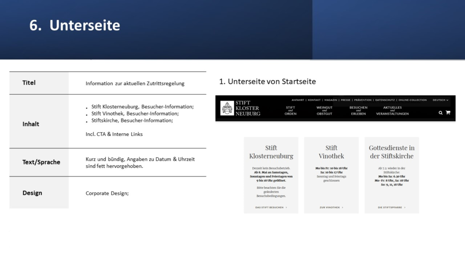
Task: Click the Prävention link
Action: pyautogui.click(x=363, y=100)
